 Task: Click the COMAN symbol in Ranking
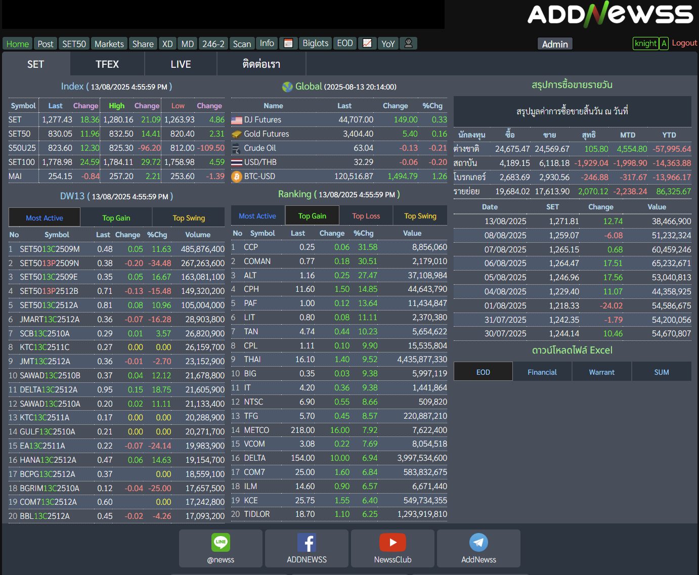[x=257, y=261]
